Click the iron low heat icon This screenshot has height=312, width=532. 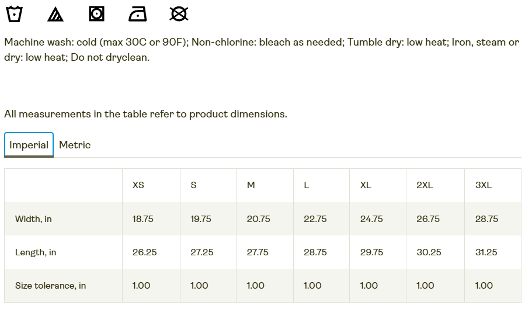coord(137,13)
